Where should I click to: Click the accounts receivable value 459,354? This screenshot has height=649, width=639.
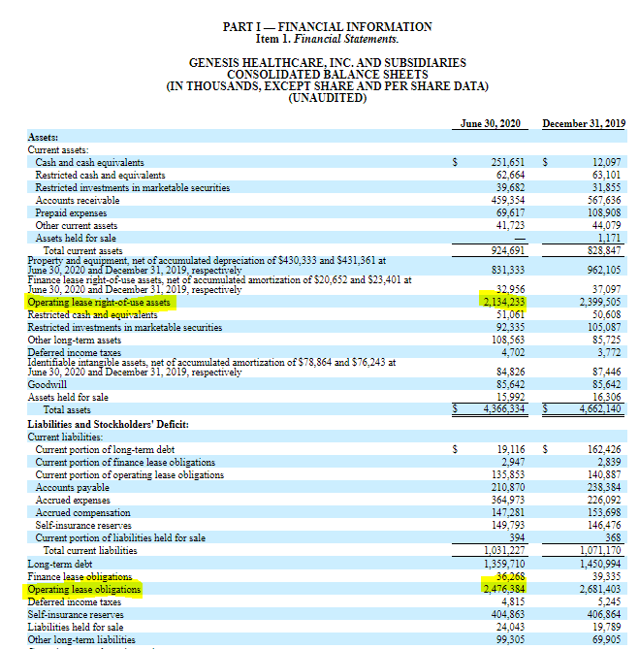[508, 200]
